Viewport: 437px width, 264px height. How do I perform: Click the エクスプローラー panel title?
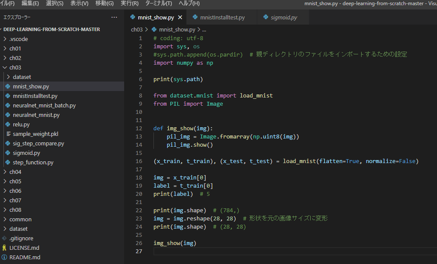click(x=17, y=17)
